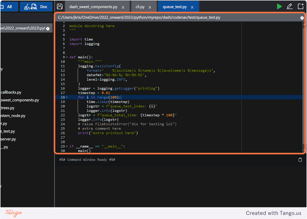This screenshot has width=307, height=219.
Task: Click the final main() call on line 30
Action: (84, 151)
